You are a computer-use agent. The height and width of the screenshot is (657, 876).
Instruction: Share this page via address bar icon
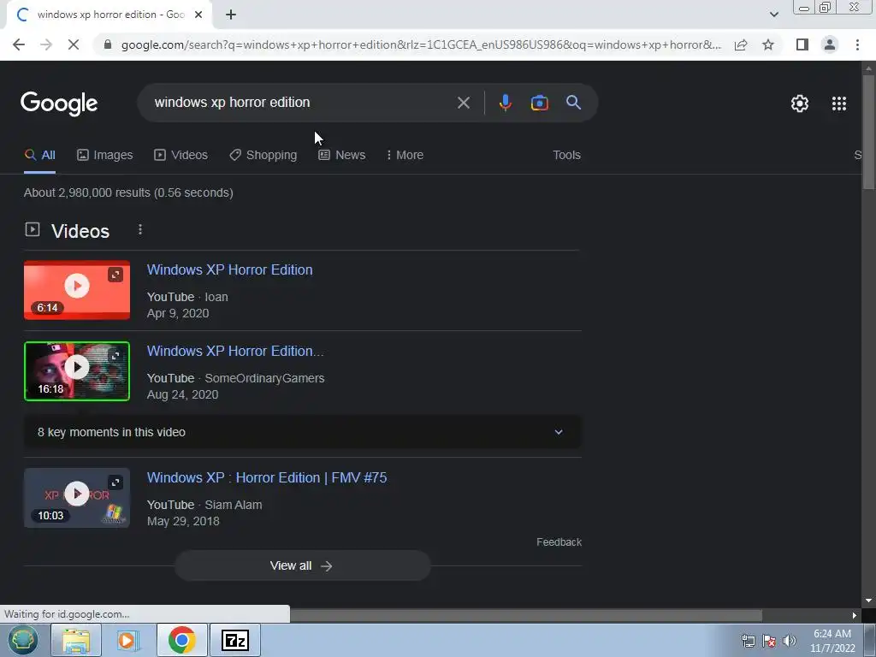click(741, 44)
